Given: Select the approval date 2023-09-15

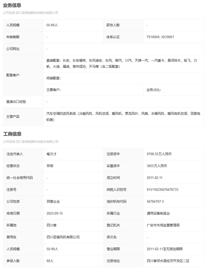Looking at the screenshot, I should point(55,214).
